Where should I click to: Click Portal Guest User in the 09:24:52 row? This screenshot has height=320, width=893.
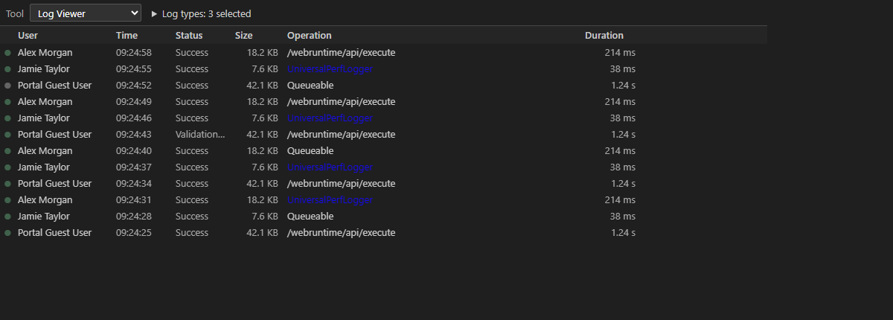[x=55, y=86]
